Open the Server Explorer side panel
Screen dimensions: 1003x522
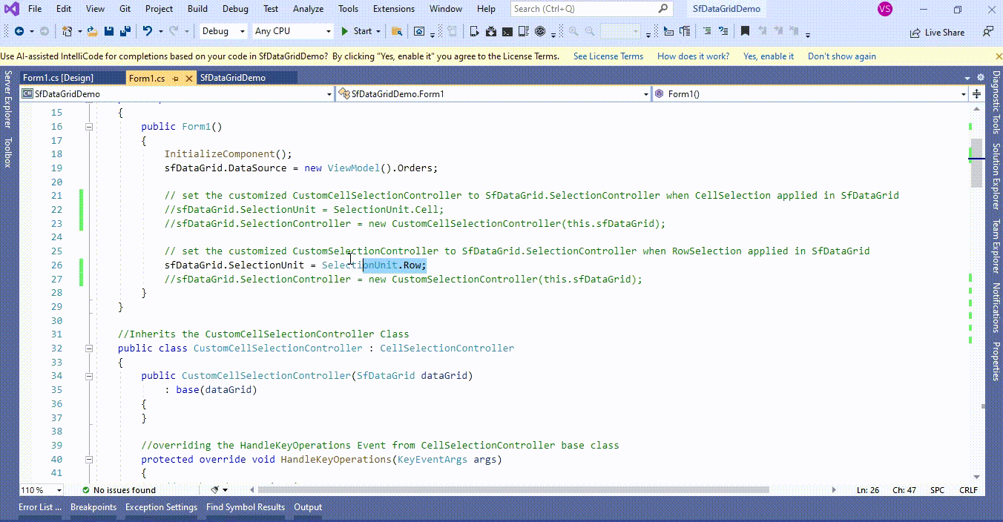point(7,99)
